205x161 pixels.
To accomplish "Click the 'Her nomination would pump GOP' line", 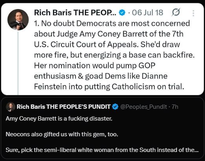I will [x=95, y=66].
